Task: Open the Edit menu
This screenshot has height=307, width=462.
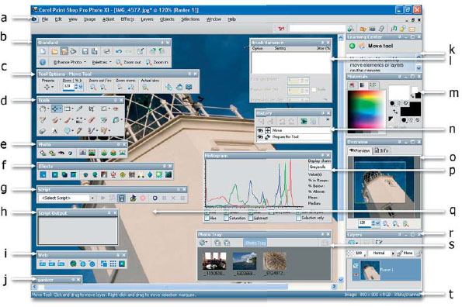Action: pyautogui.click(x=58, y=19)
